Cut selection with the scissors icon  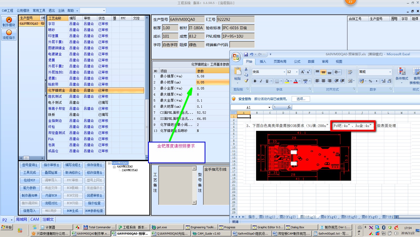click(246, 69)
